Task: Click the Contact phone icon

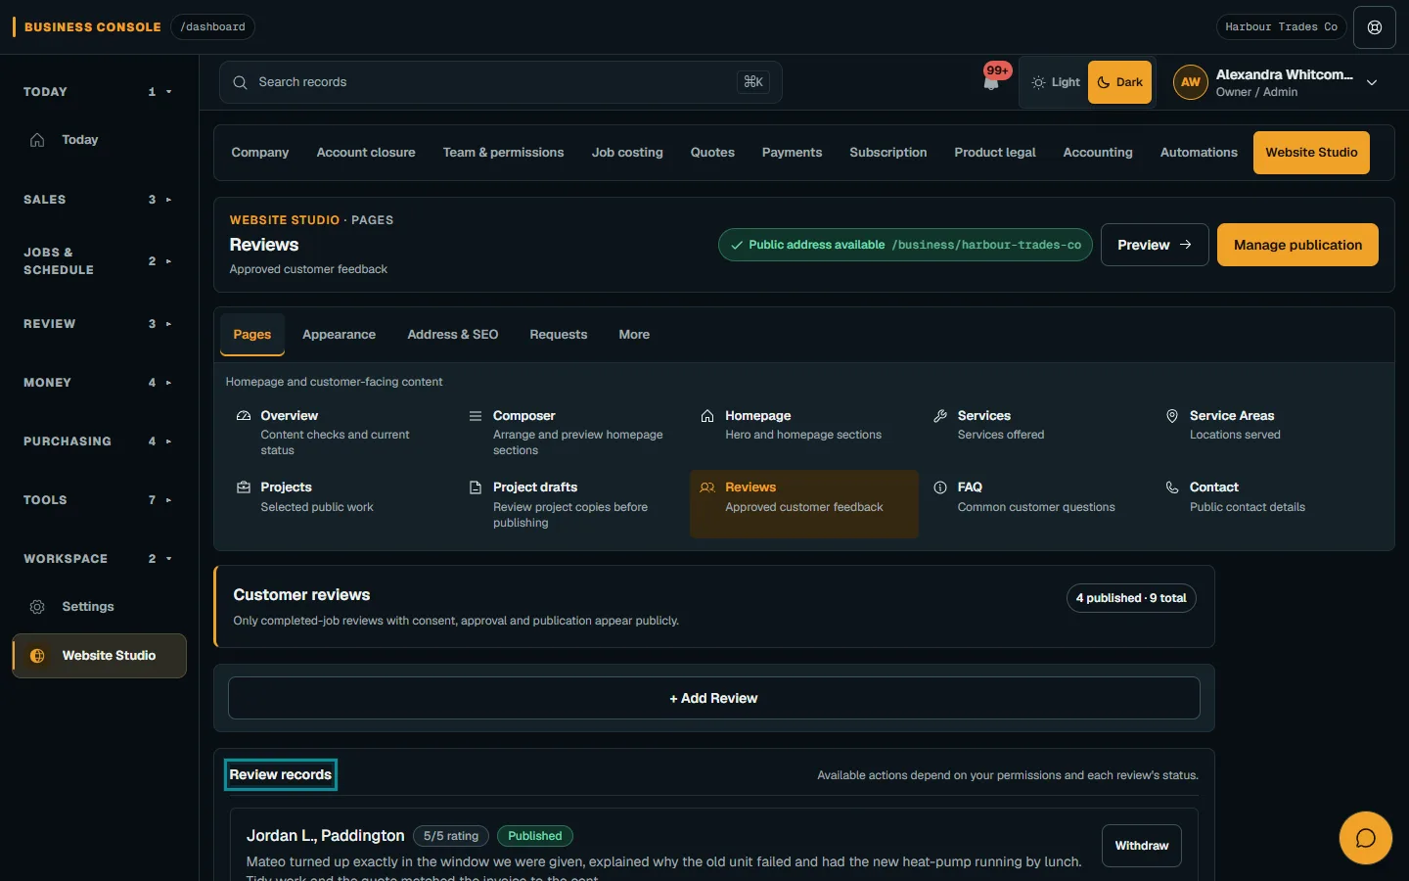Action: coord(1172,487)
